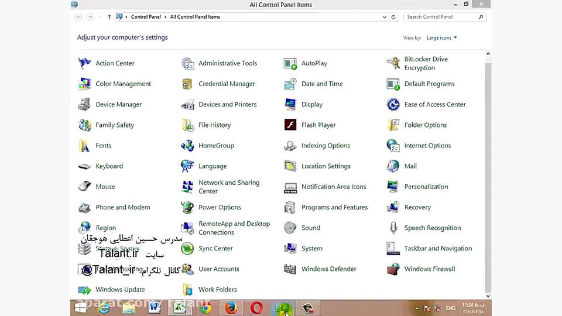This screenshot has width=562, height=316.
Task: Expand the address bar history dropdown
Action: point(384,17)
